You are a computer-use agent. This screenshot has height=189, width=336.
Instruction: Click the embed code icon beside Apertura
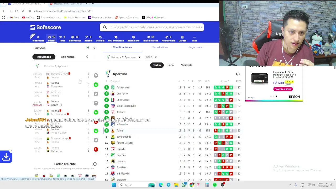click(238, 74)
